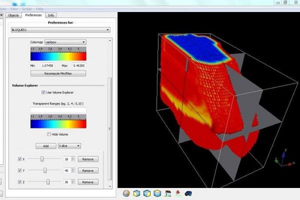Click the red flower icon in the toolbar

[x=178, y=194]
